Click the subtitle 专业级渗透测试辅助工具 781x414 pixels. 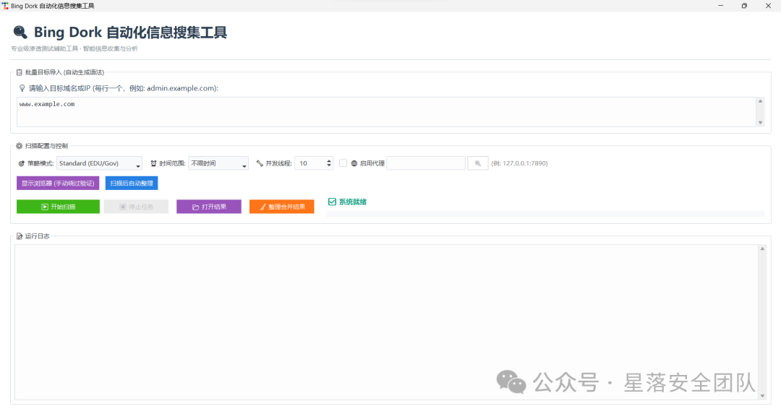(45, 48)
